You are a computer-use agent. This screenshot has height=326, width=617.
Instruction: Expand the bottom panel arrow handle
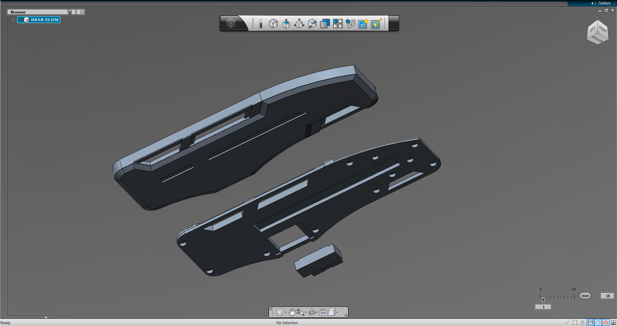(x=46, y=317)
